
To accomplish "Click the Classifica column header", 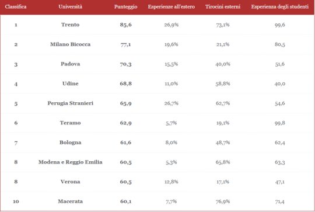I will pyautogui.click(x=16, y=7).
